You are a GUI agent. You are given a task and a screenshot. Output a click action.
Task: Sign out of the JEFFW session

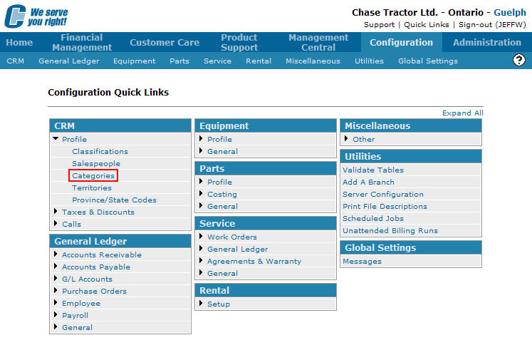pyautogui.click(x=492, y=25)
